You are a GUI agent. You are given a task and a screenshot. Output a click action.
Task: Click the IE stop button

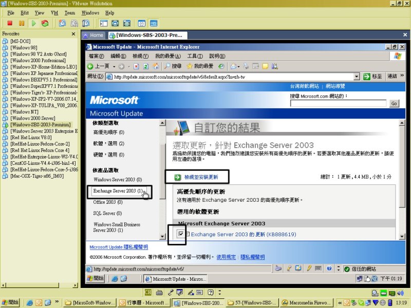pos(136,66)
